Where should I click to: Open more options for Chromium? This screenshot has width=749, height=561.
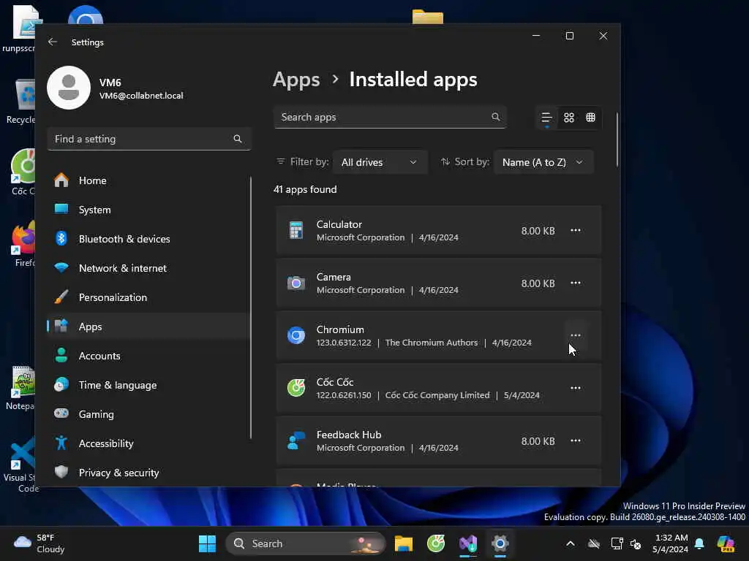(x=576, y=335)
